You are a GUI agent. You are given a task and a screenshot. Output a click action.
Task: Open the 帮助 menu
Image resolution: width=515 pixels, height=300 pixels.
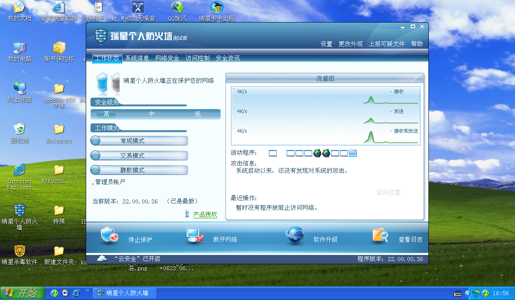point(417,44)
